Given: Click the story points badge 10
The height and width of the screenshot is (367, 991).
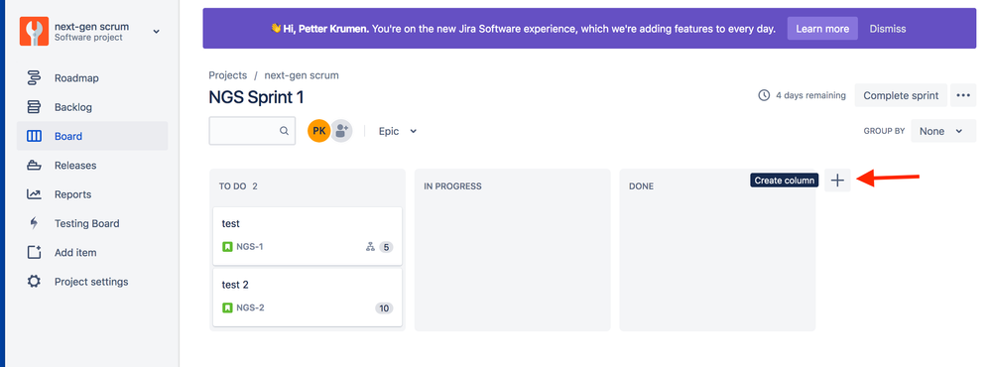Looking at the screenshot, I should (384, 308).
